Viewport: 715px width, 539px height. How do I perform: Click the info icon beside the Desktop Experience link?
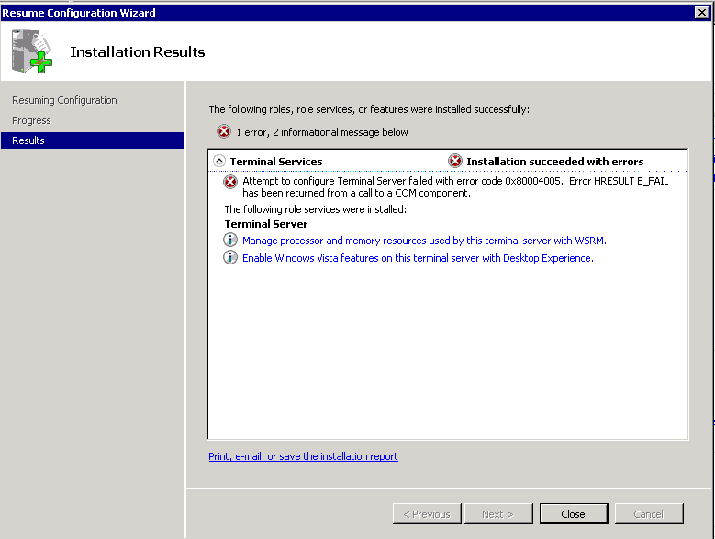[230, 257]
